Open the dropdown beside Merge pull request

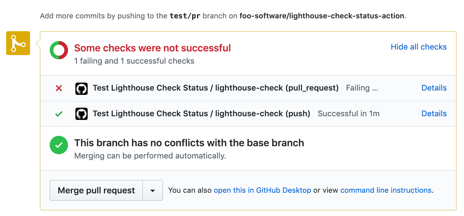(152, 190)
